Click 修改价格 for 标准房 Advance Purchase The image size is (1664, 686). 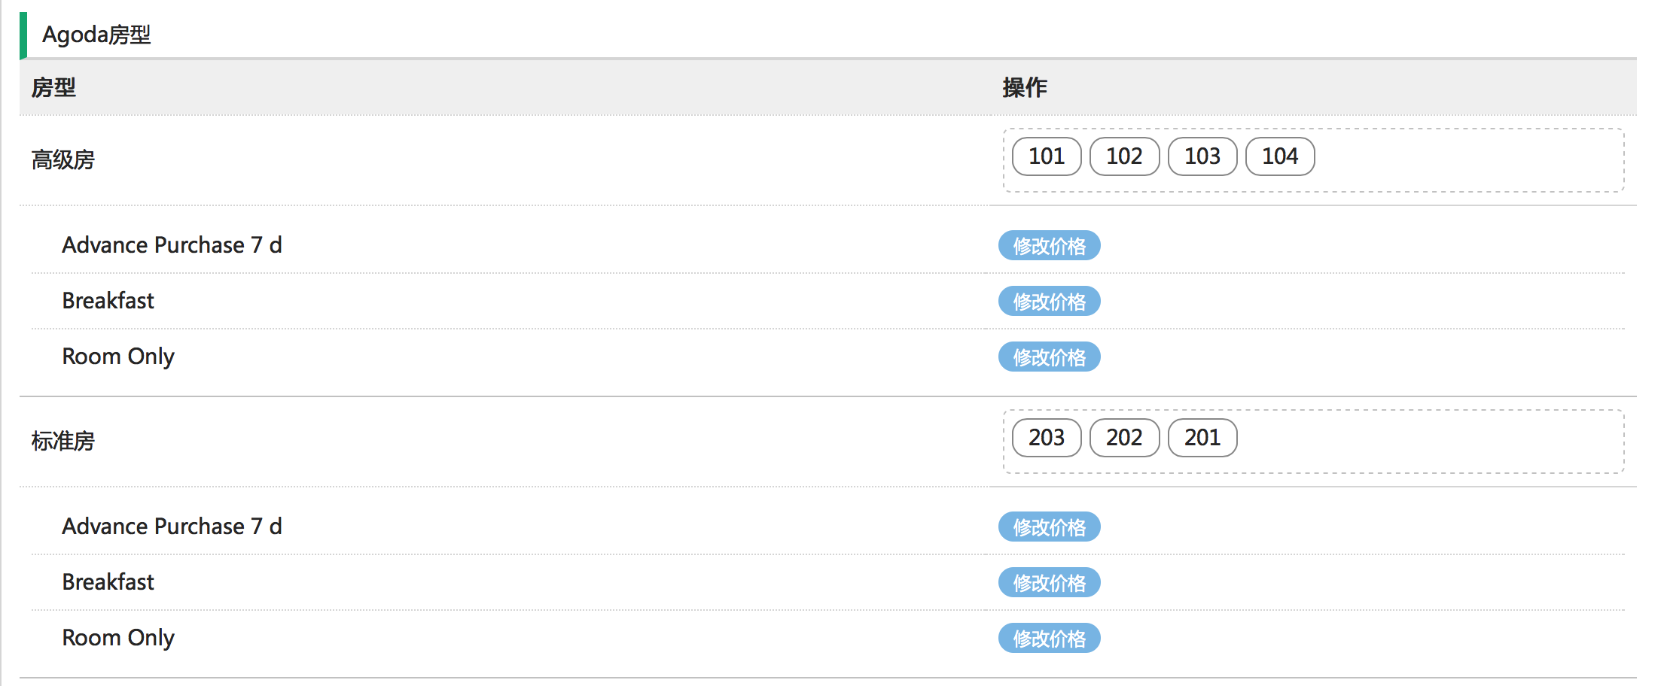(x=1049, y=527)
